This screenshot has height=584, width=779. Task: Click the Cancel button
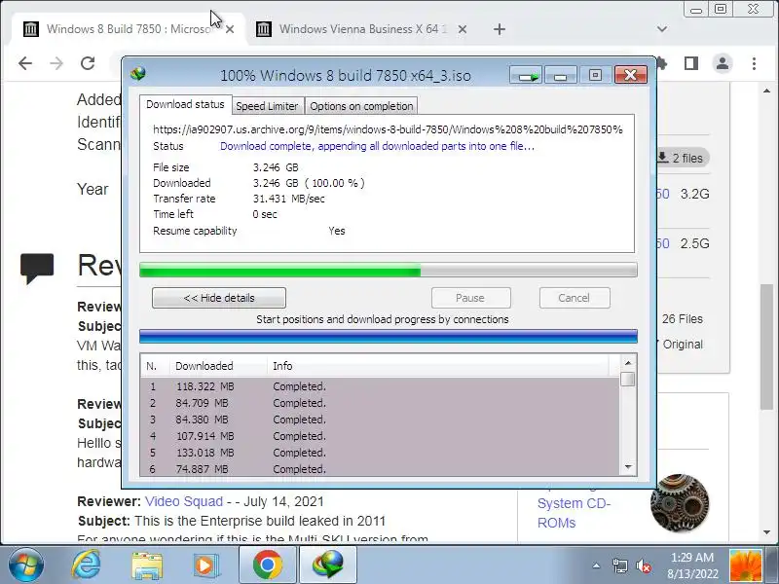pyautogui.click(x=574, y=298)
